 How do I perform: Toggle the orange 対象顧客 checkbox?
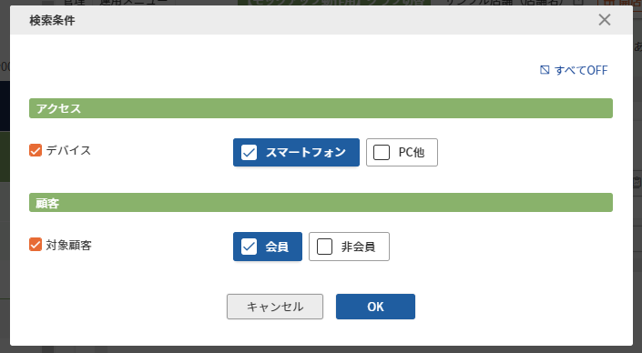[36, 245]
